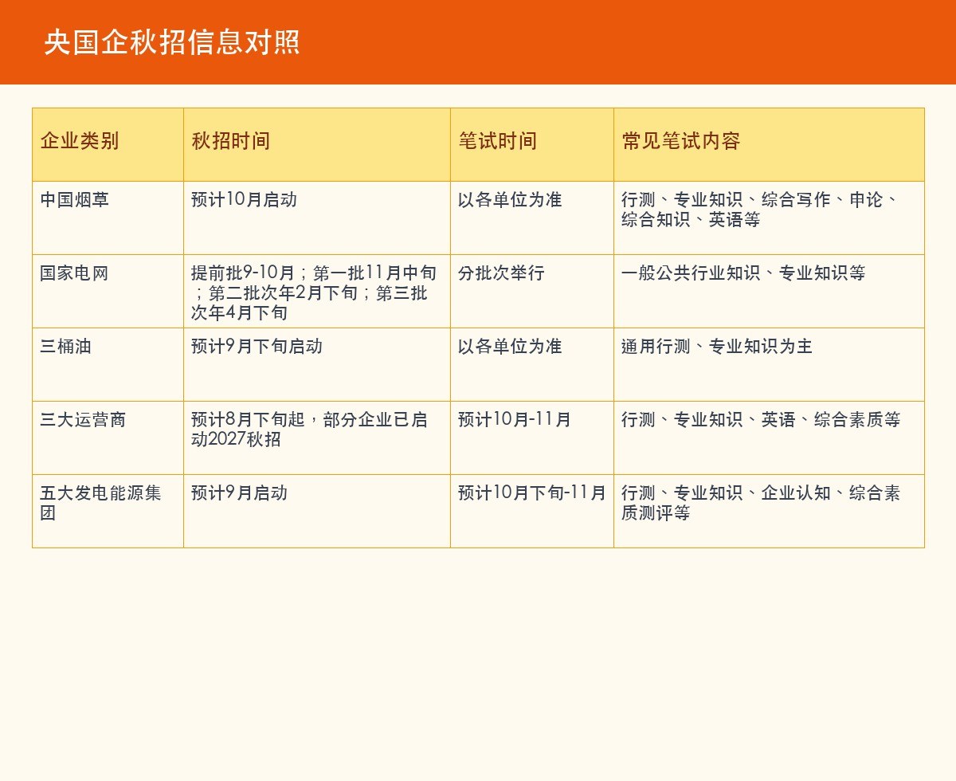Click the 预计10月下旬-11月 cell
The height and width of the screenshot is (781, 956).
(x=532, y=511)
